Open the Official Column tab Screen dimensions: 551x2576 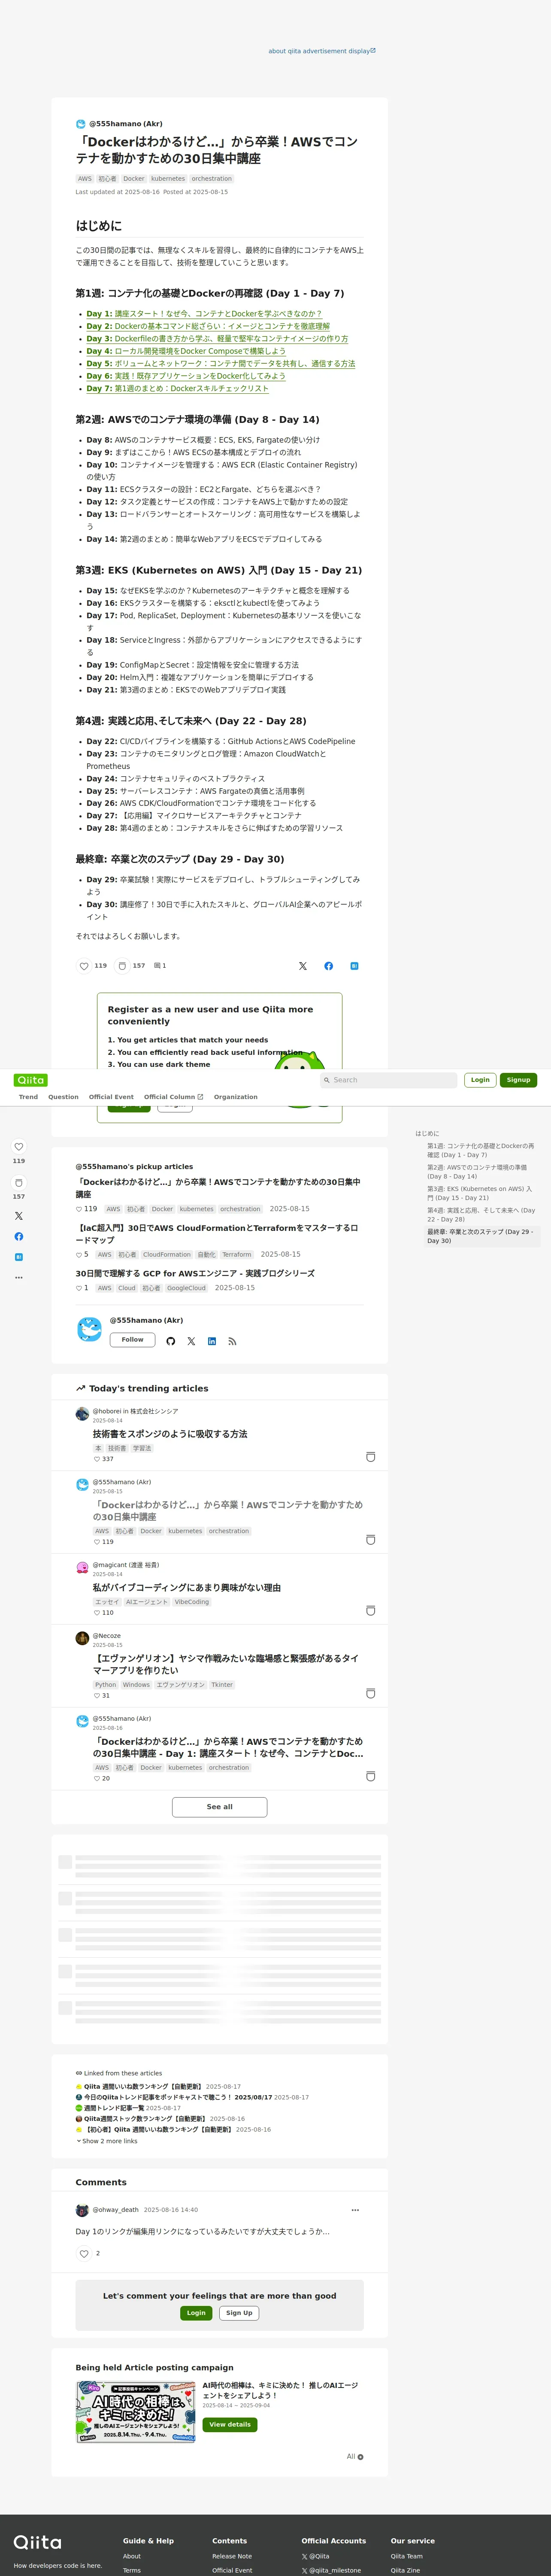[x=173, y=1097]
